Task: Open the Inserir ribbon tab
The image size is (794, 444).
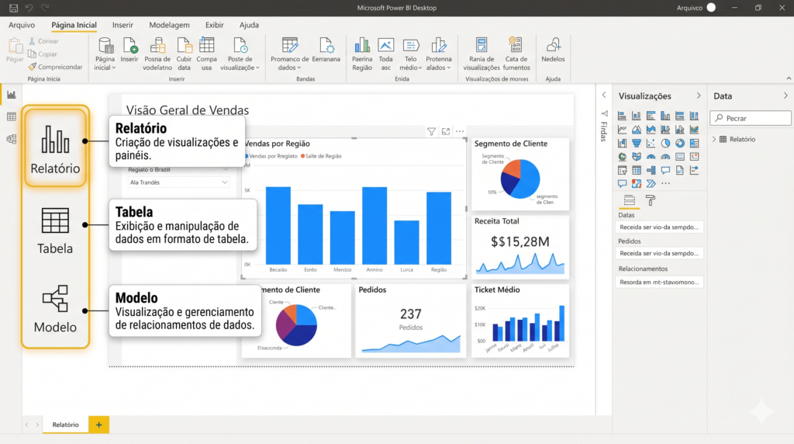Action: pyautogui.click(x=123, y=25)
